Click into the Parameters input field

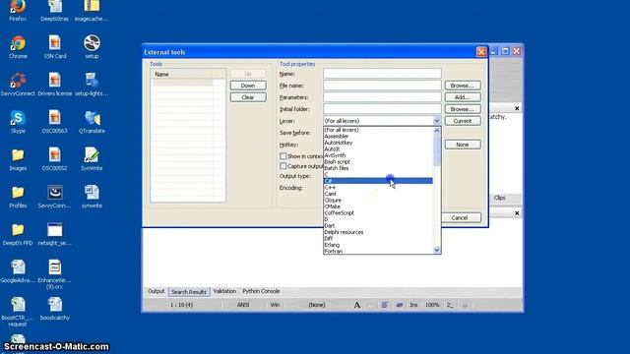pyautogui.click(x=382, y=97)
